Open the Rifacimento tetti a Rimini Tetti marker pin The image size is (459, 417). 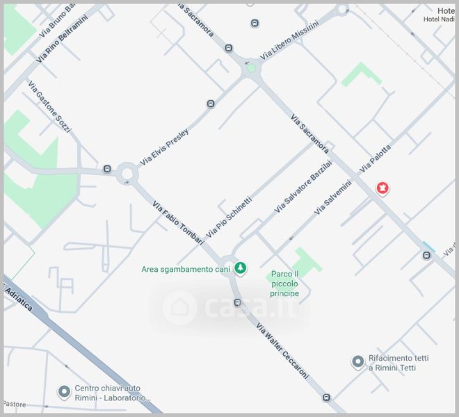point(357,362)
